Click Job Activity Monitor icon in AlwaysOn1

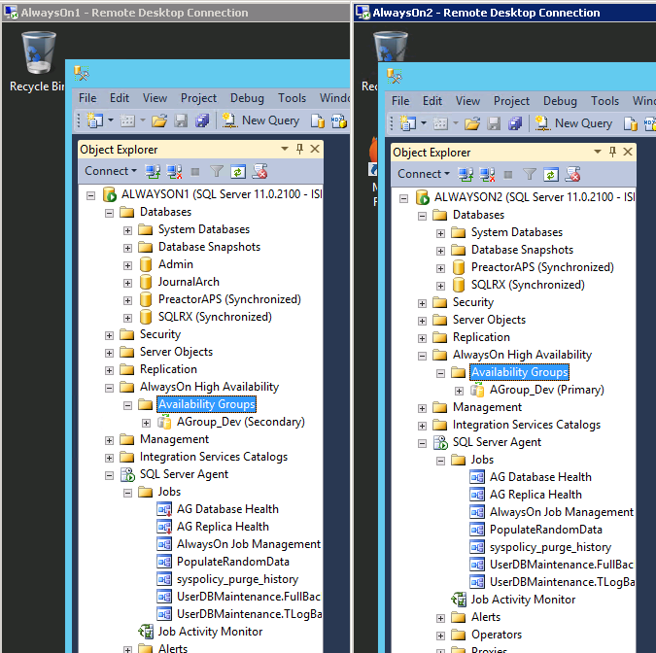coord(146,632)
